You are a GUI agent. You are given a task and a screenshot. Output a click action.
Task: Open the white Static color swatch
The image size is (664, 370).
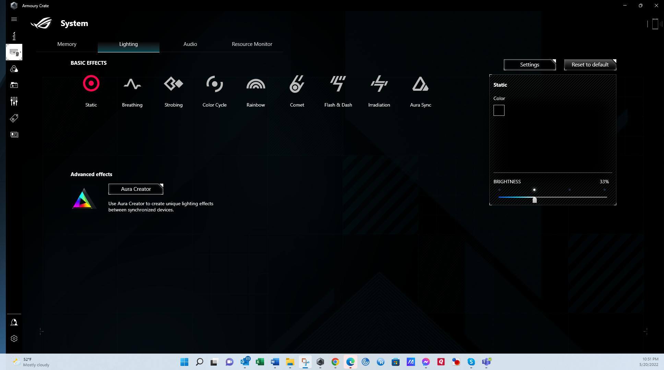(499, 110)
